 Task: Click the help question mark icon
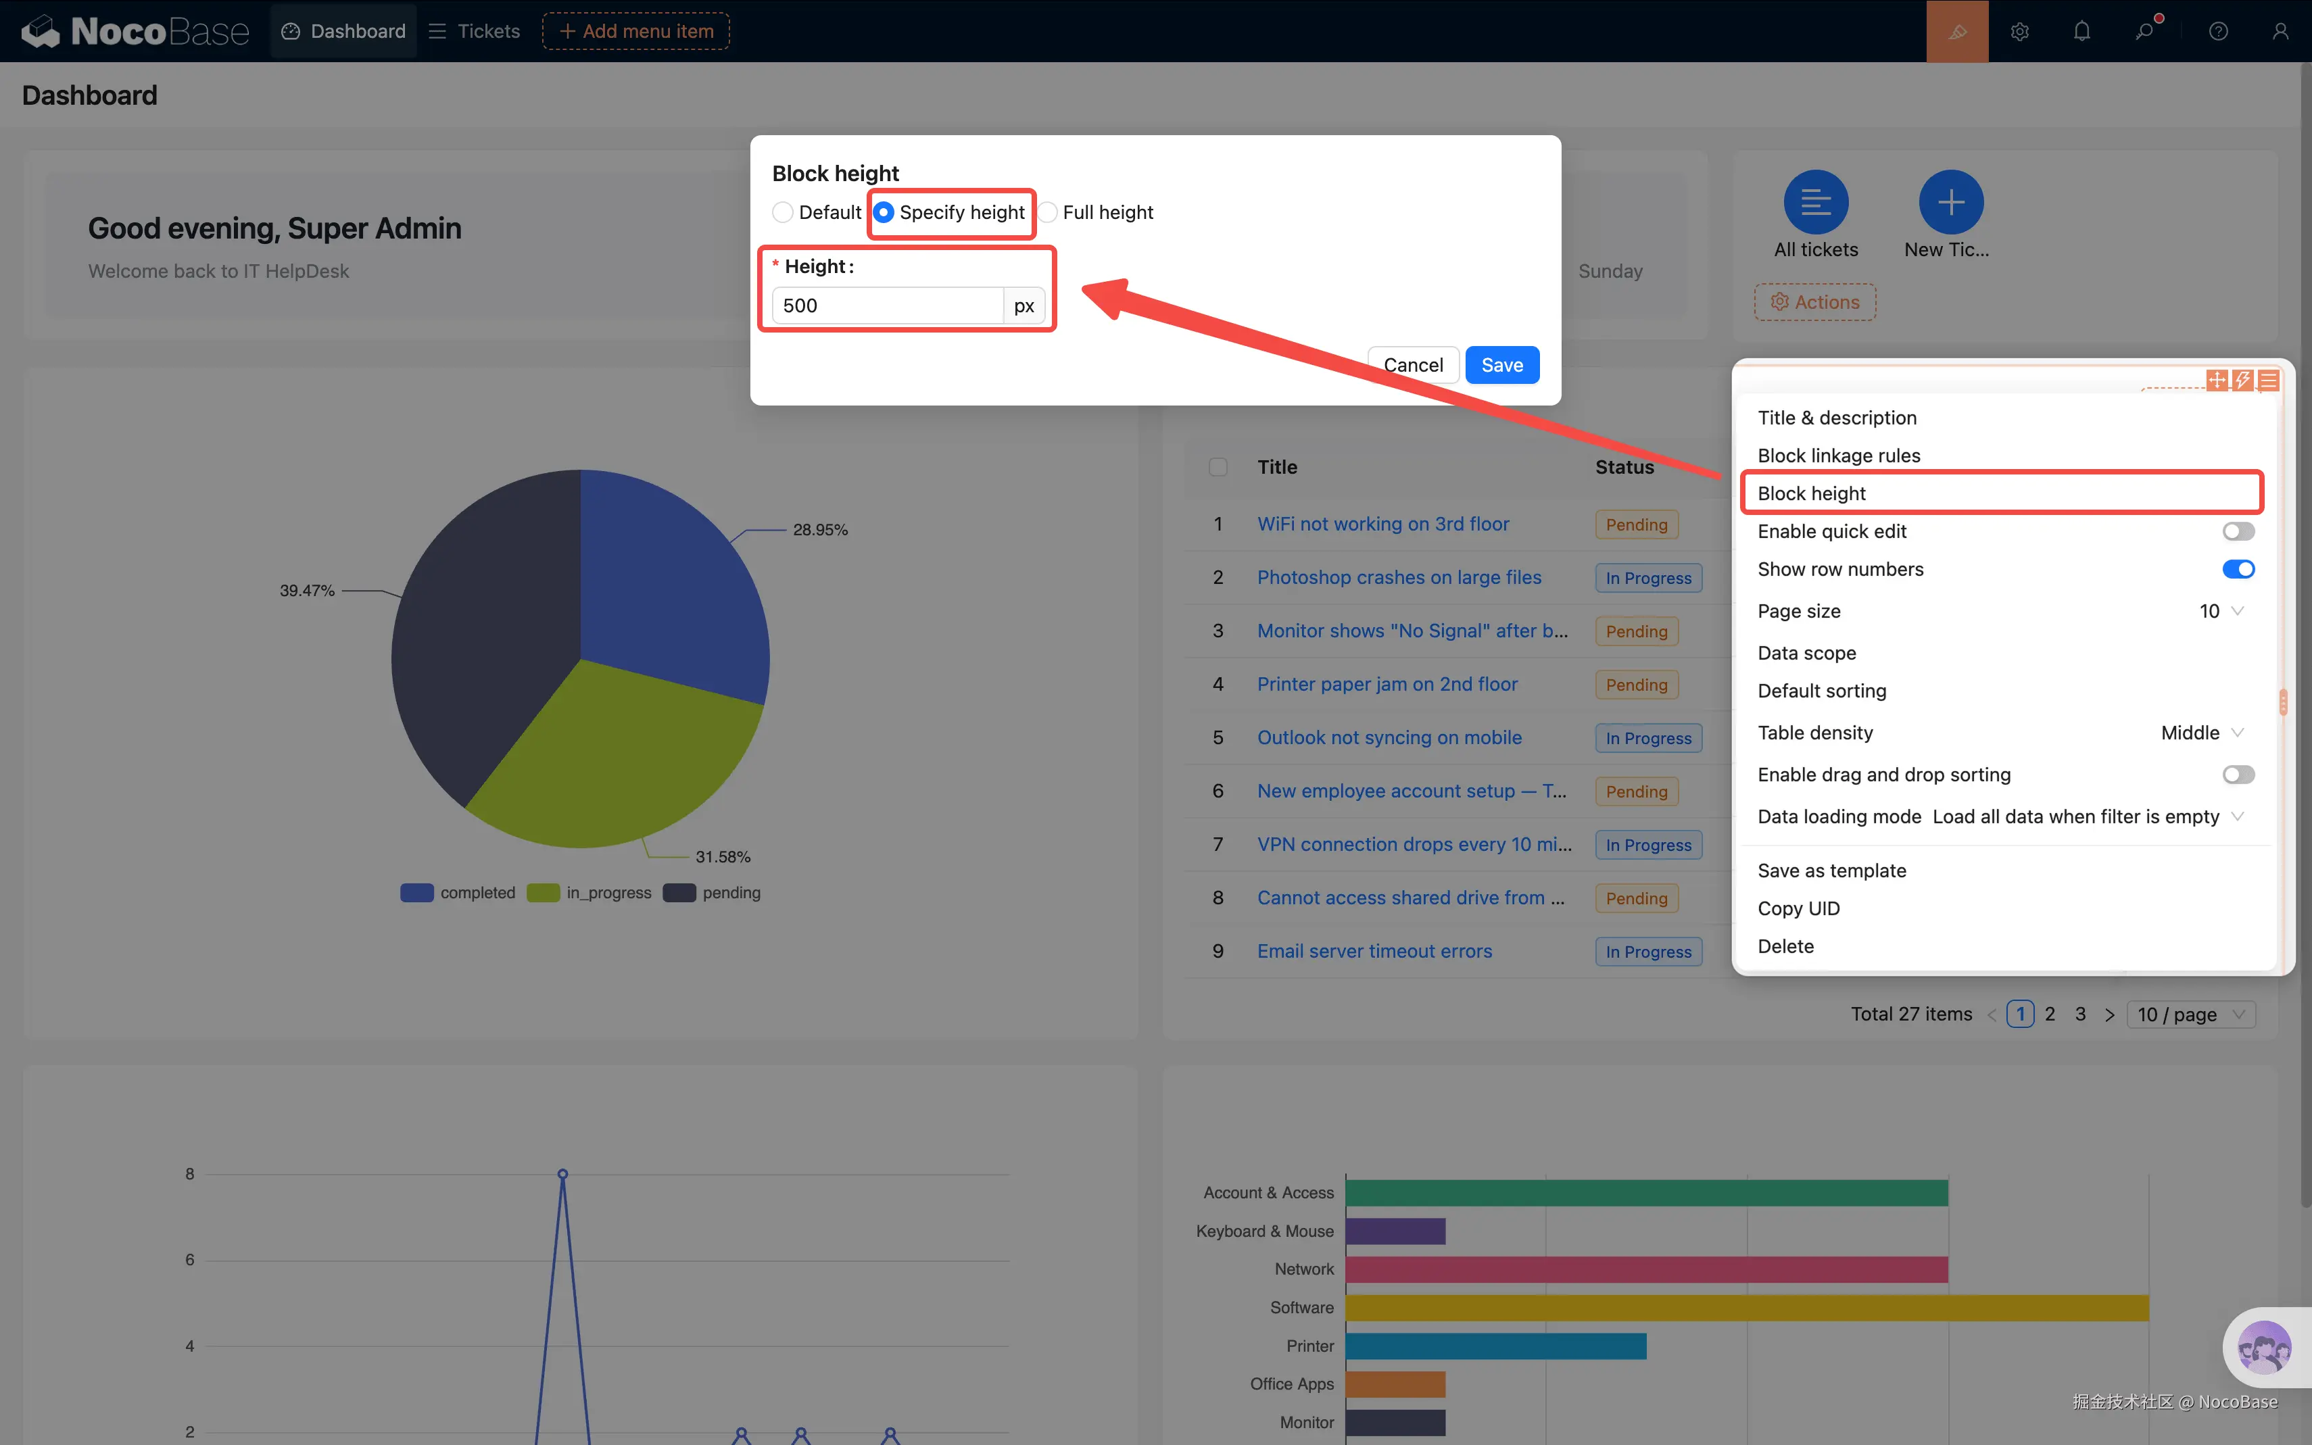click(x=2218, y=32)
